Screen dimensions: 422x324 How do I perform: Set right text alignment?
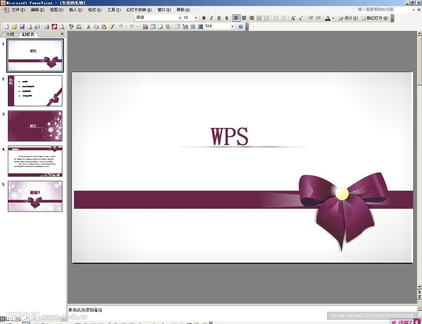[251, 18]
